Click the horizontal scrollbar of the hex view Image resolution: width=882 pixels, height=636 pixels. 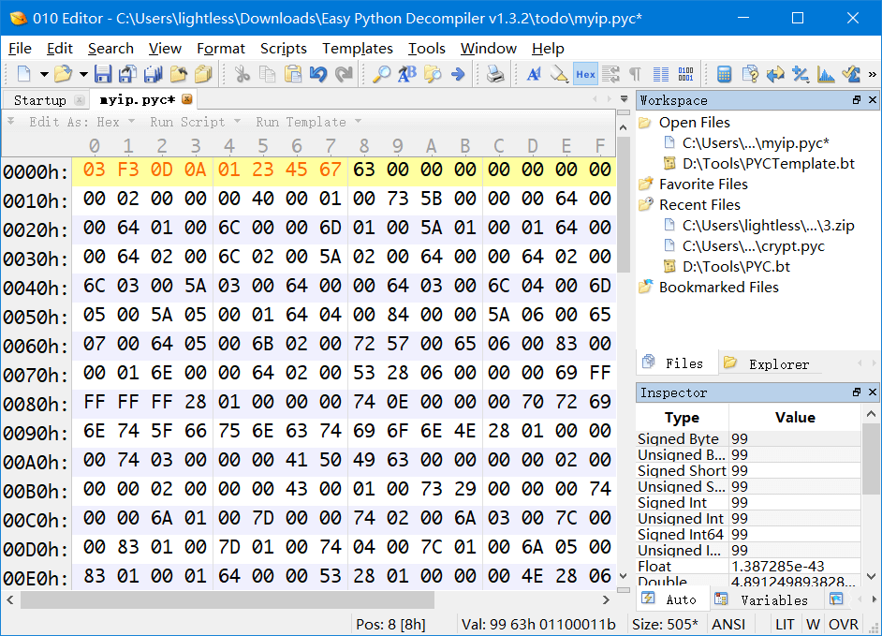(x=228, y=600)
